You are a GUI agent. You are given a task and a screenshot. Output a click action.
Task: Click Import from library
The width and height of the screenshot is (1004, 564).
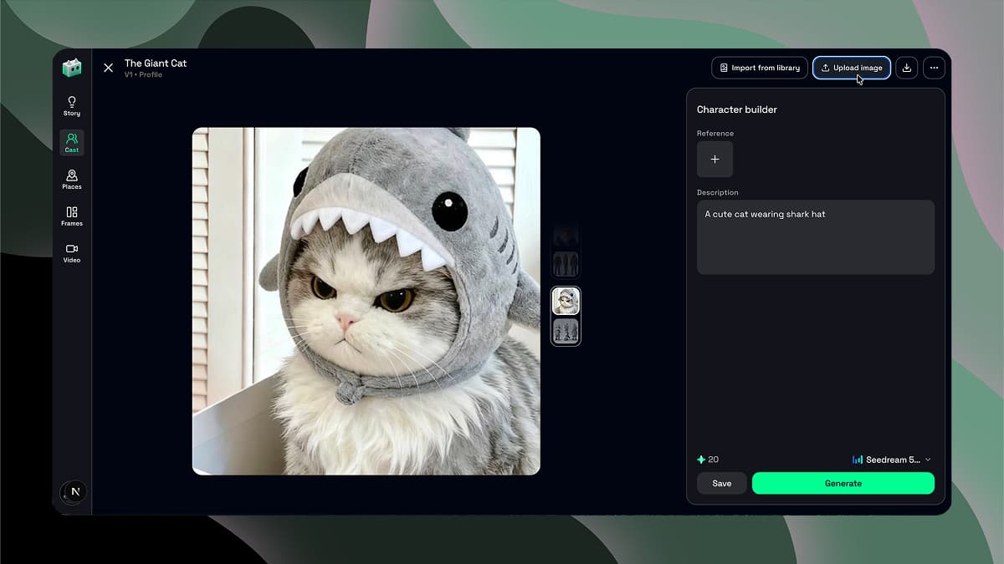(x=760, y=68)
